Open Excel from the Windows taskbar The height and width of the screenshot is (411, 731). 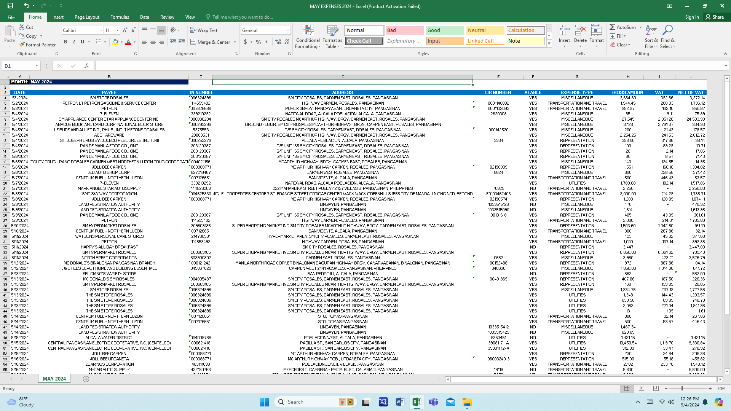[417, 402]
